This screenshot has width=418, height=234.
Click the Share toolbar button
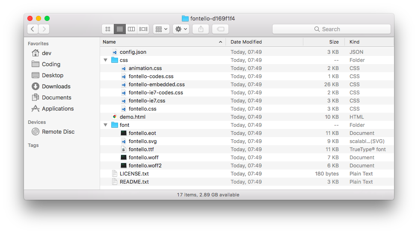[x=201, y=29]
